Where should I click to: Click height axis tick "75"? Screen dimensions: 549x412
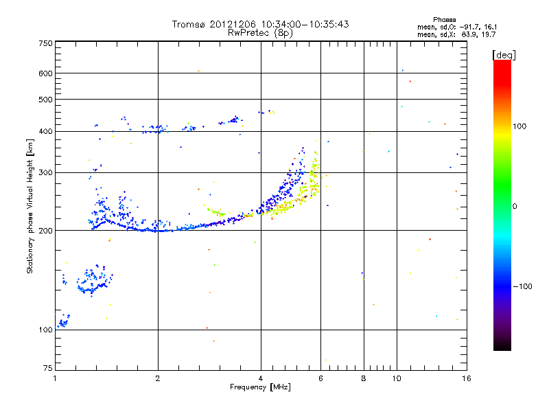coord(48,368)
